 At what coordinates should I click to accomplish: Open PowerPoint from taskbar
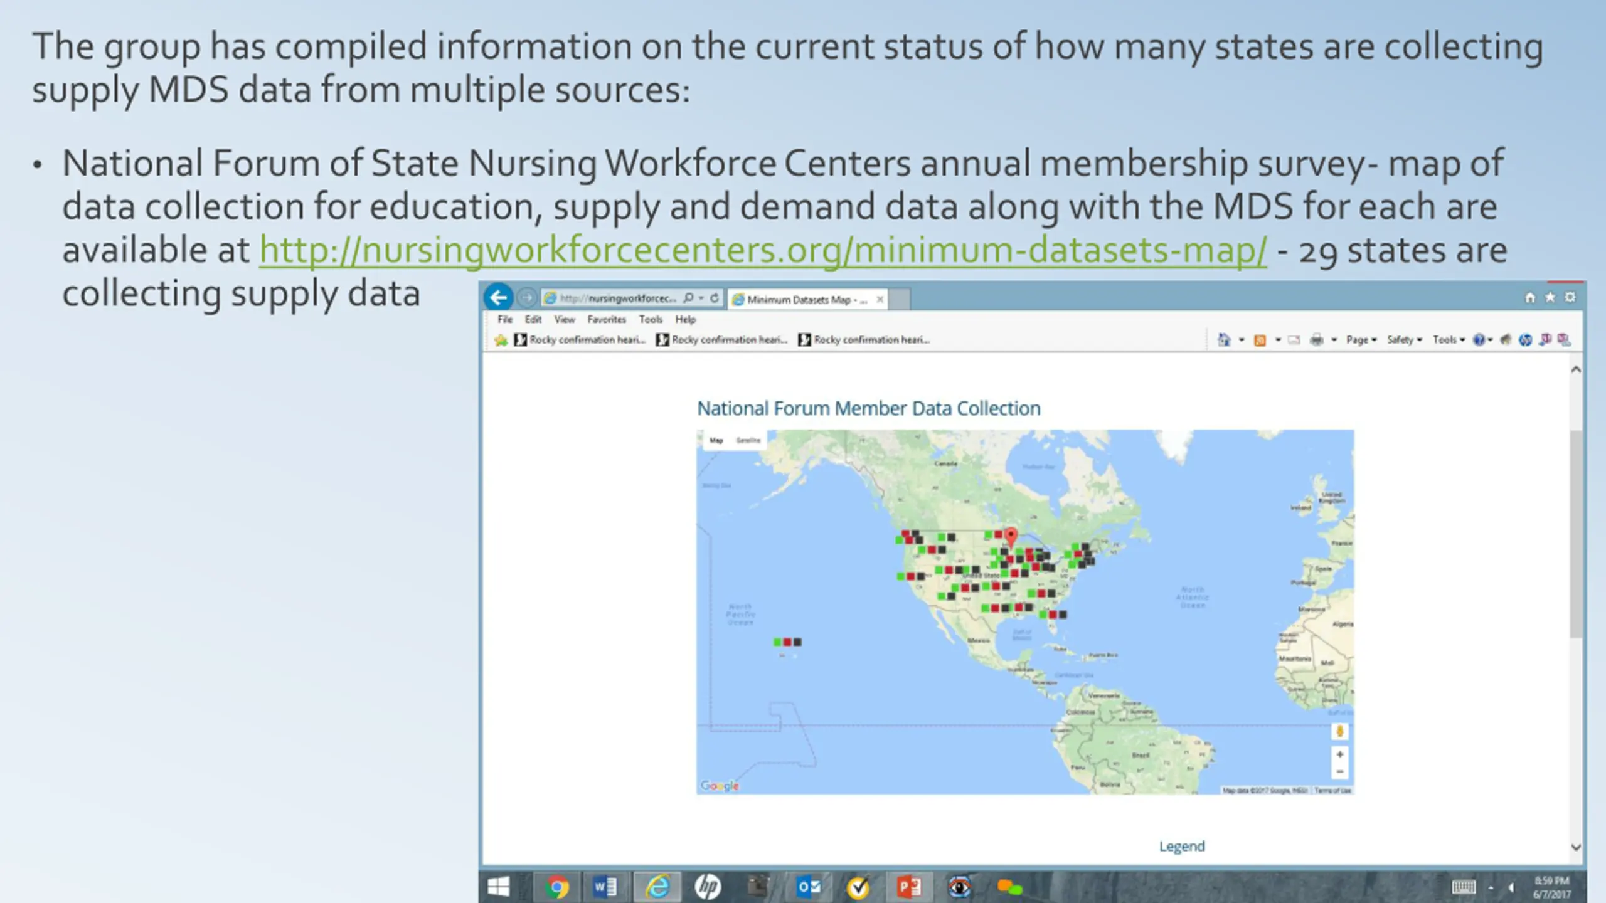[909, 887]
